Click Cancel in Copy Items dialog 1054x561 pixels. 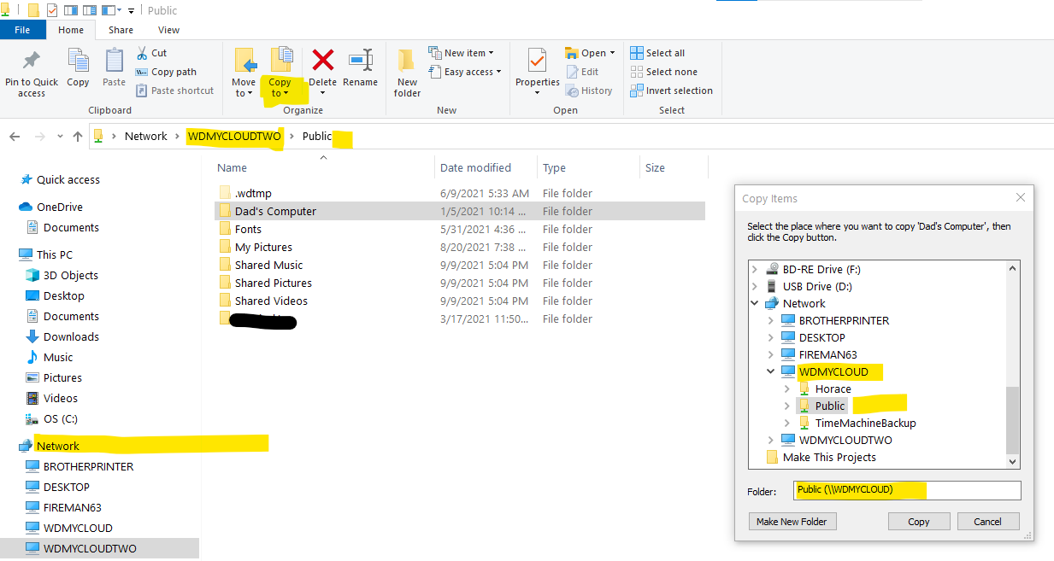point(987,522)
